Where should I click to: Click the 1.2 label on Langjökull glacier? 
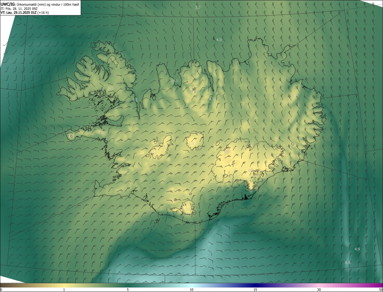click(x=154, y=152)
